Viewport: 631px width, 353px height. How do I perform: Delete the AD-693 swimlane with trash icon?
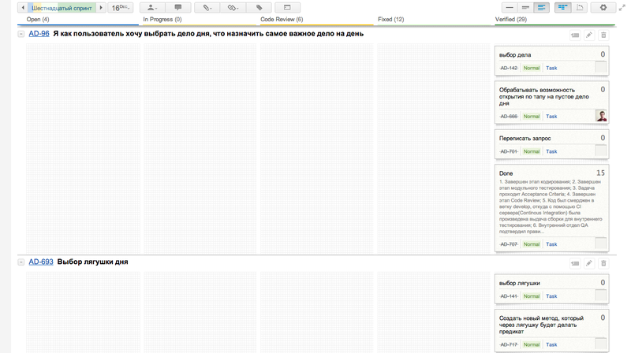603,263
